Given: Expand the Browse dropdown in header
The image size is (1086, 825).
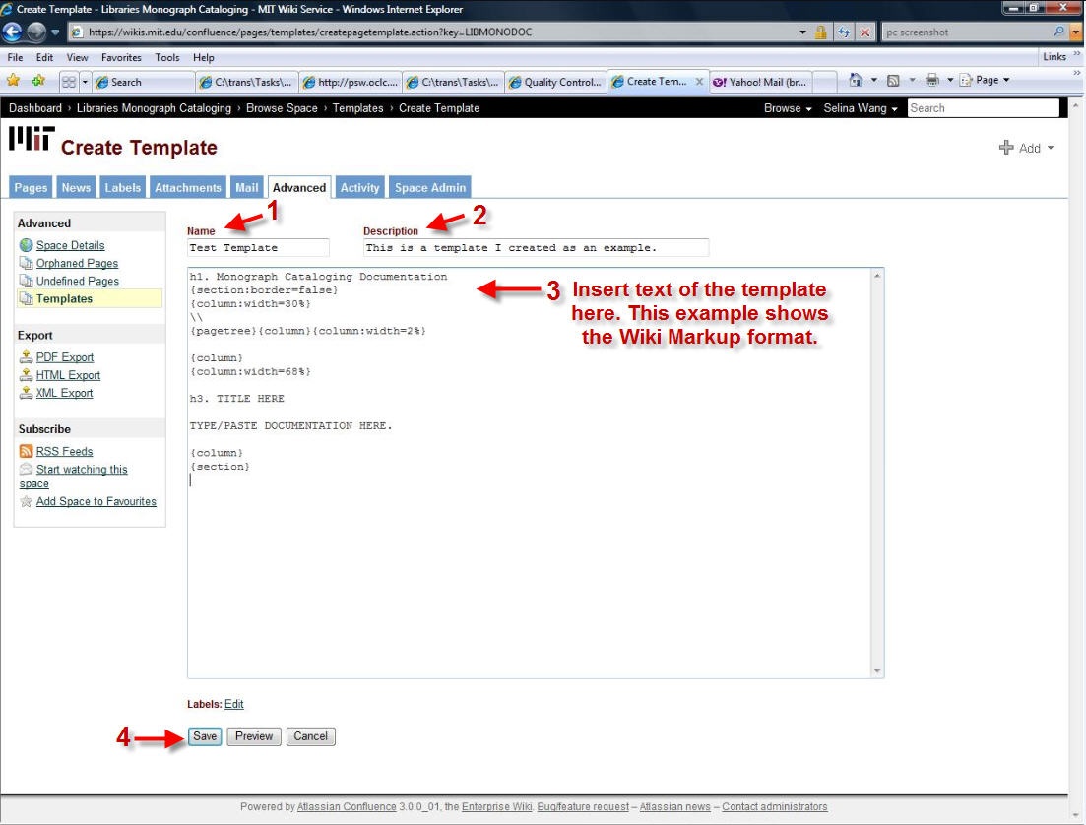Looking at the screenshot, I should pos(788,108).
